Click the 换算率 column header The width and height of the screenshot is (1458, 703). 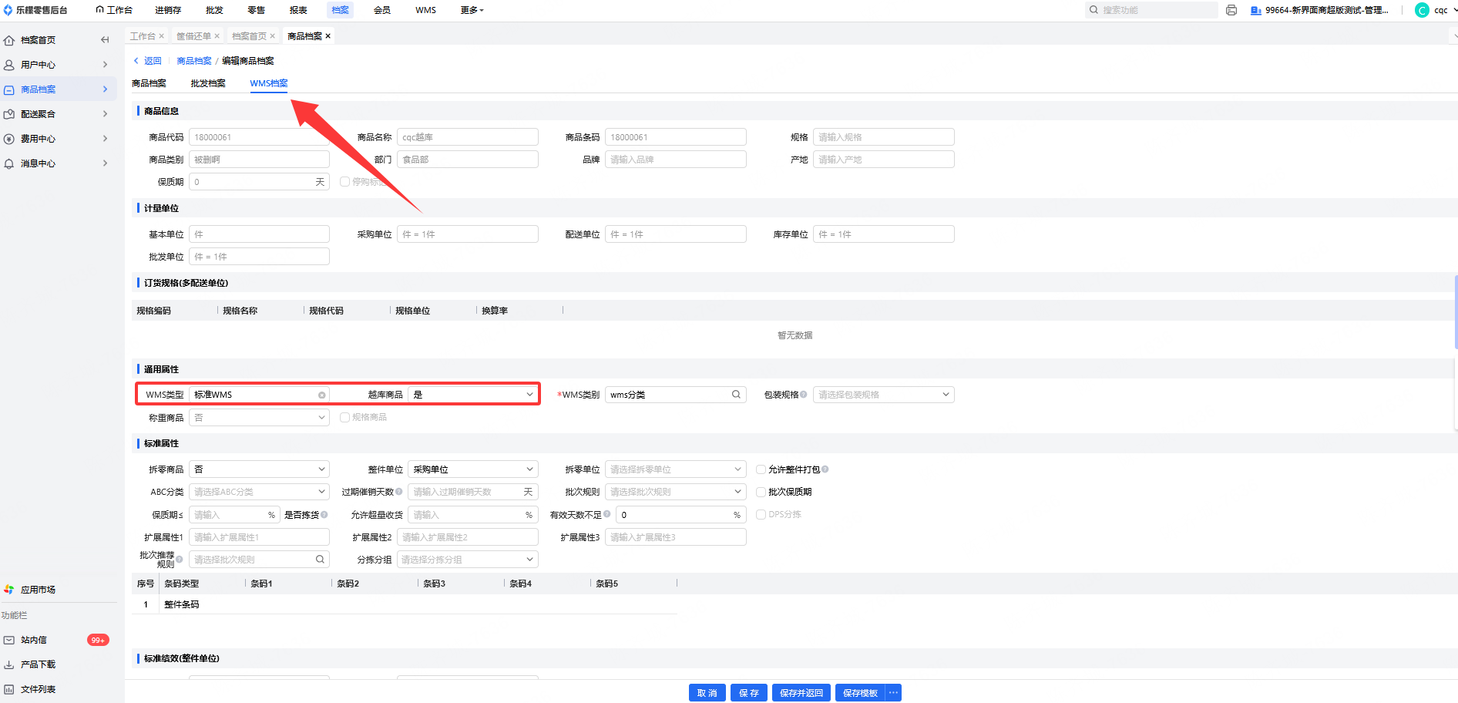point(495,311)
